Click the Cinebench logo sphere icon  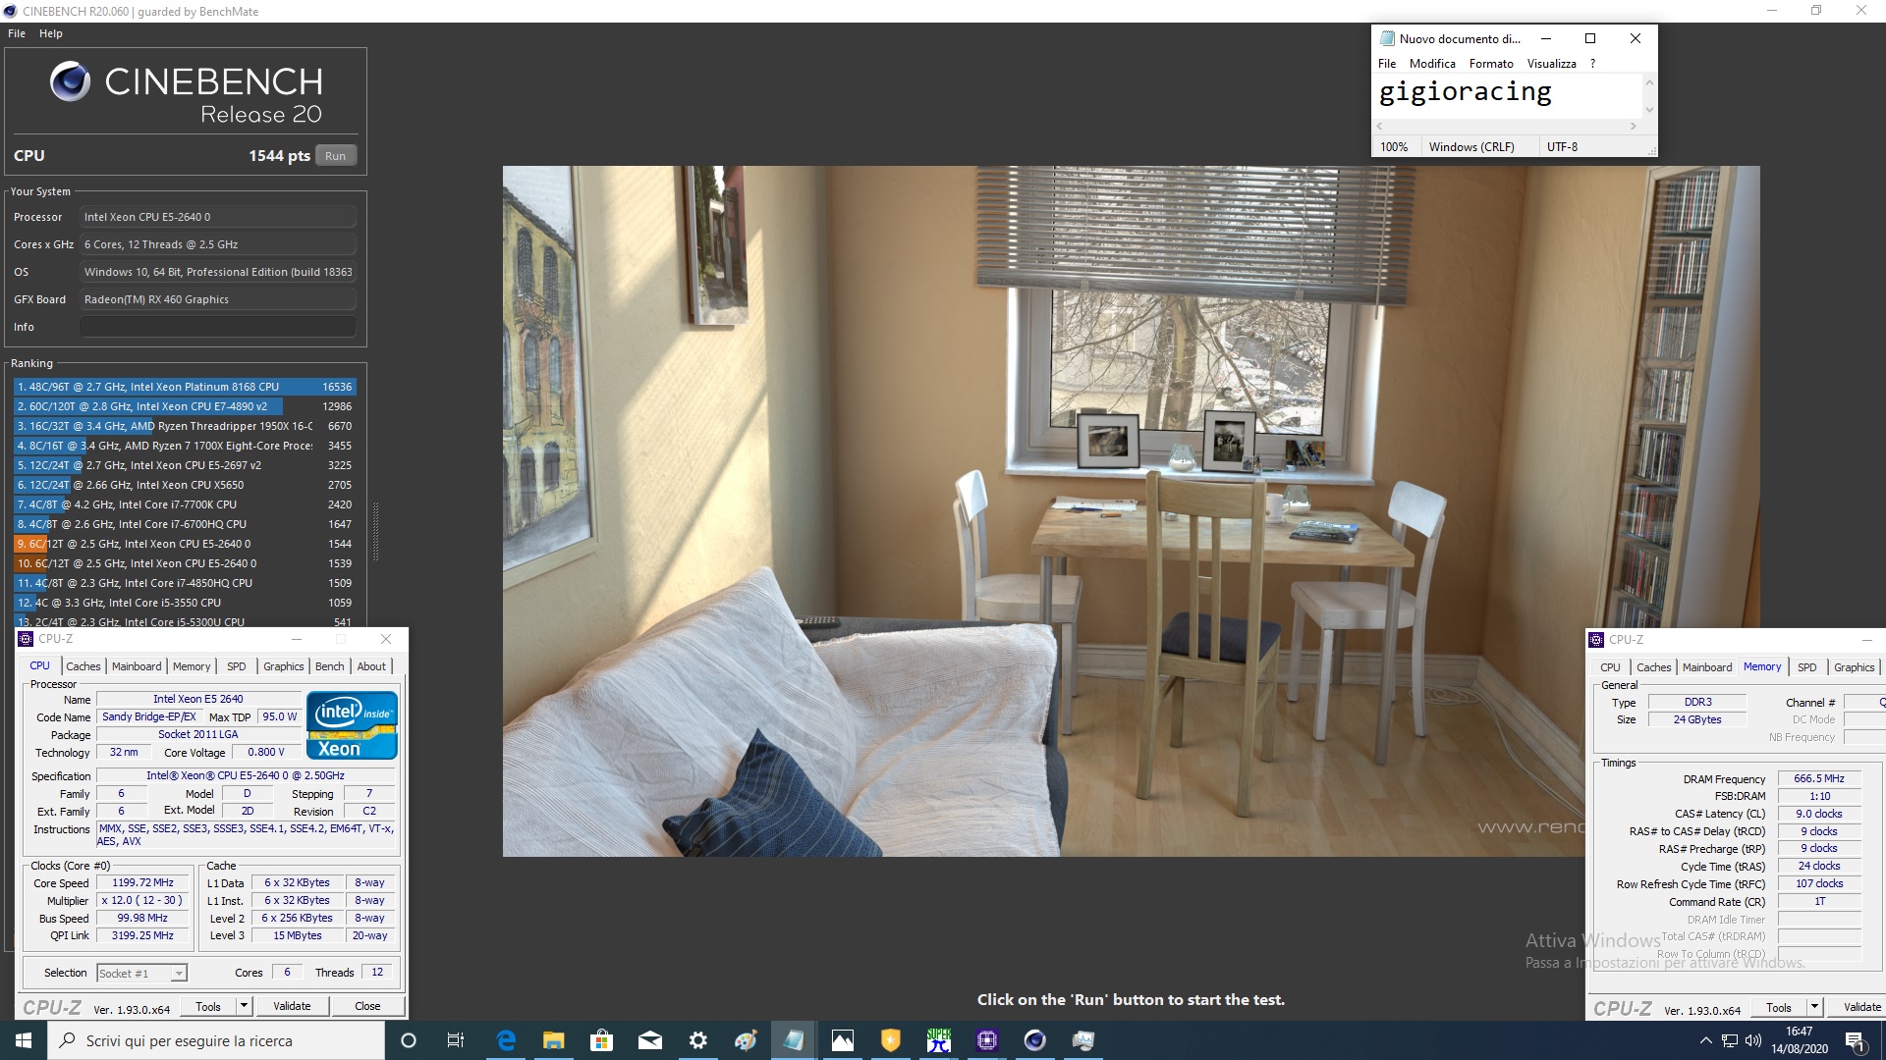[x=71, y=81]
